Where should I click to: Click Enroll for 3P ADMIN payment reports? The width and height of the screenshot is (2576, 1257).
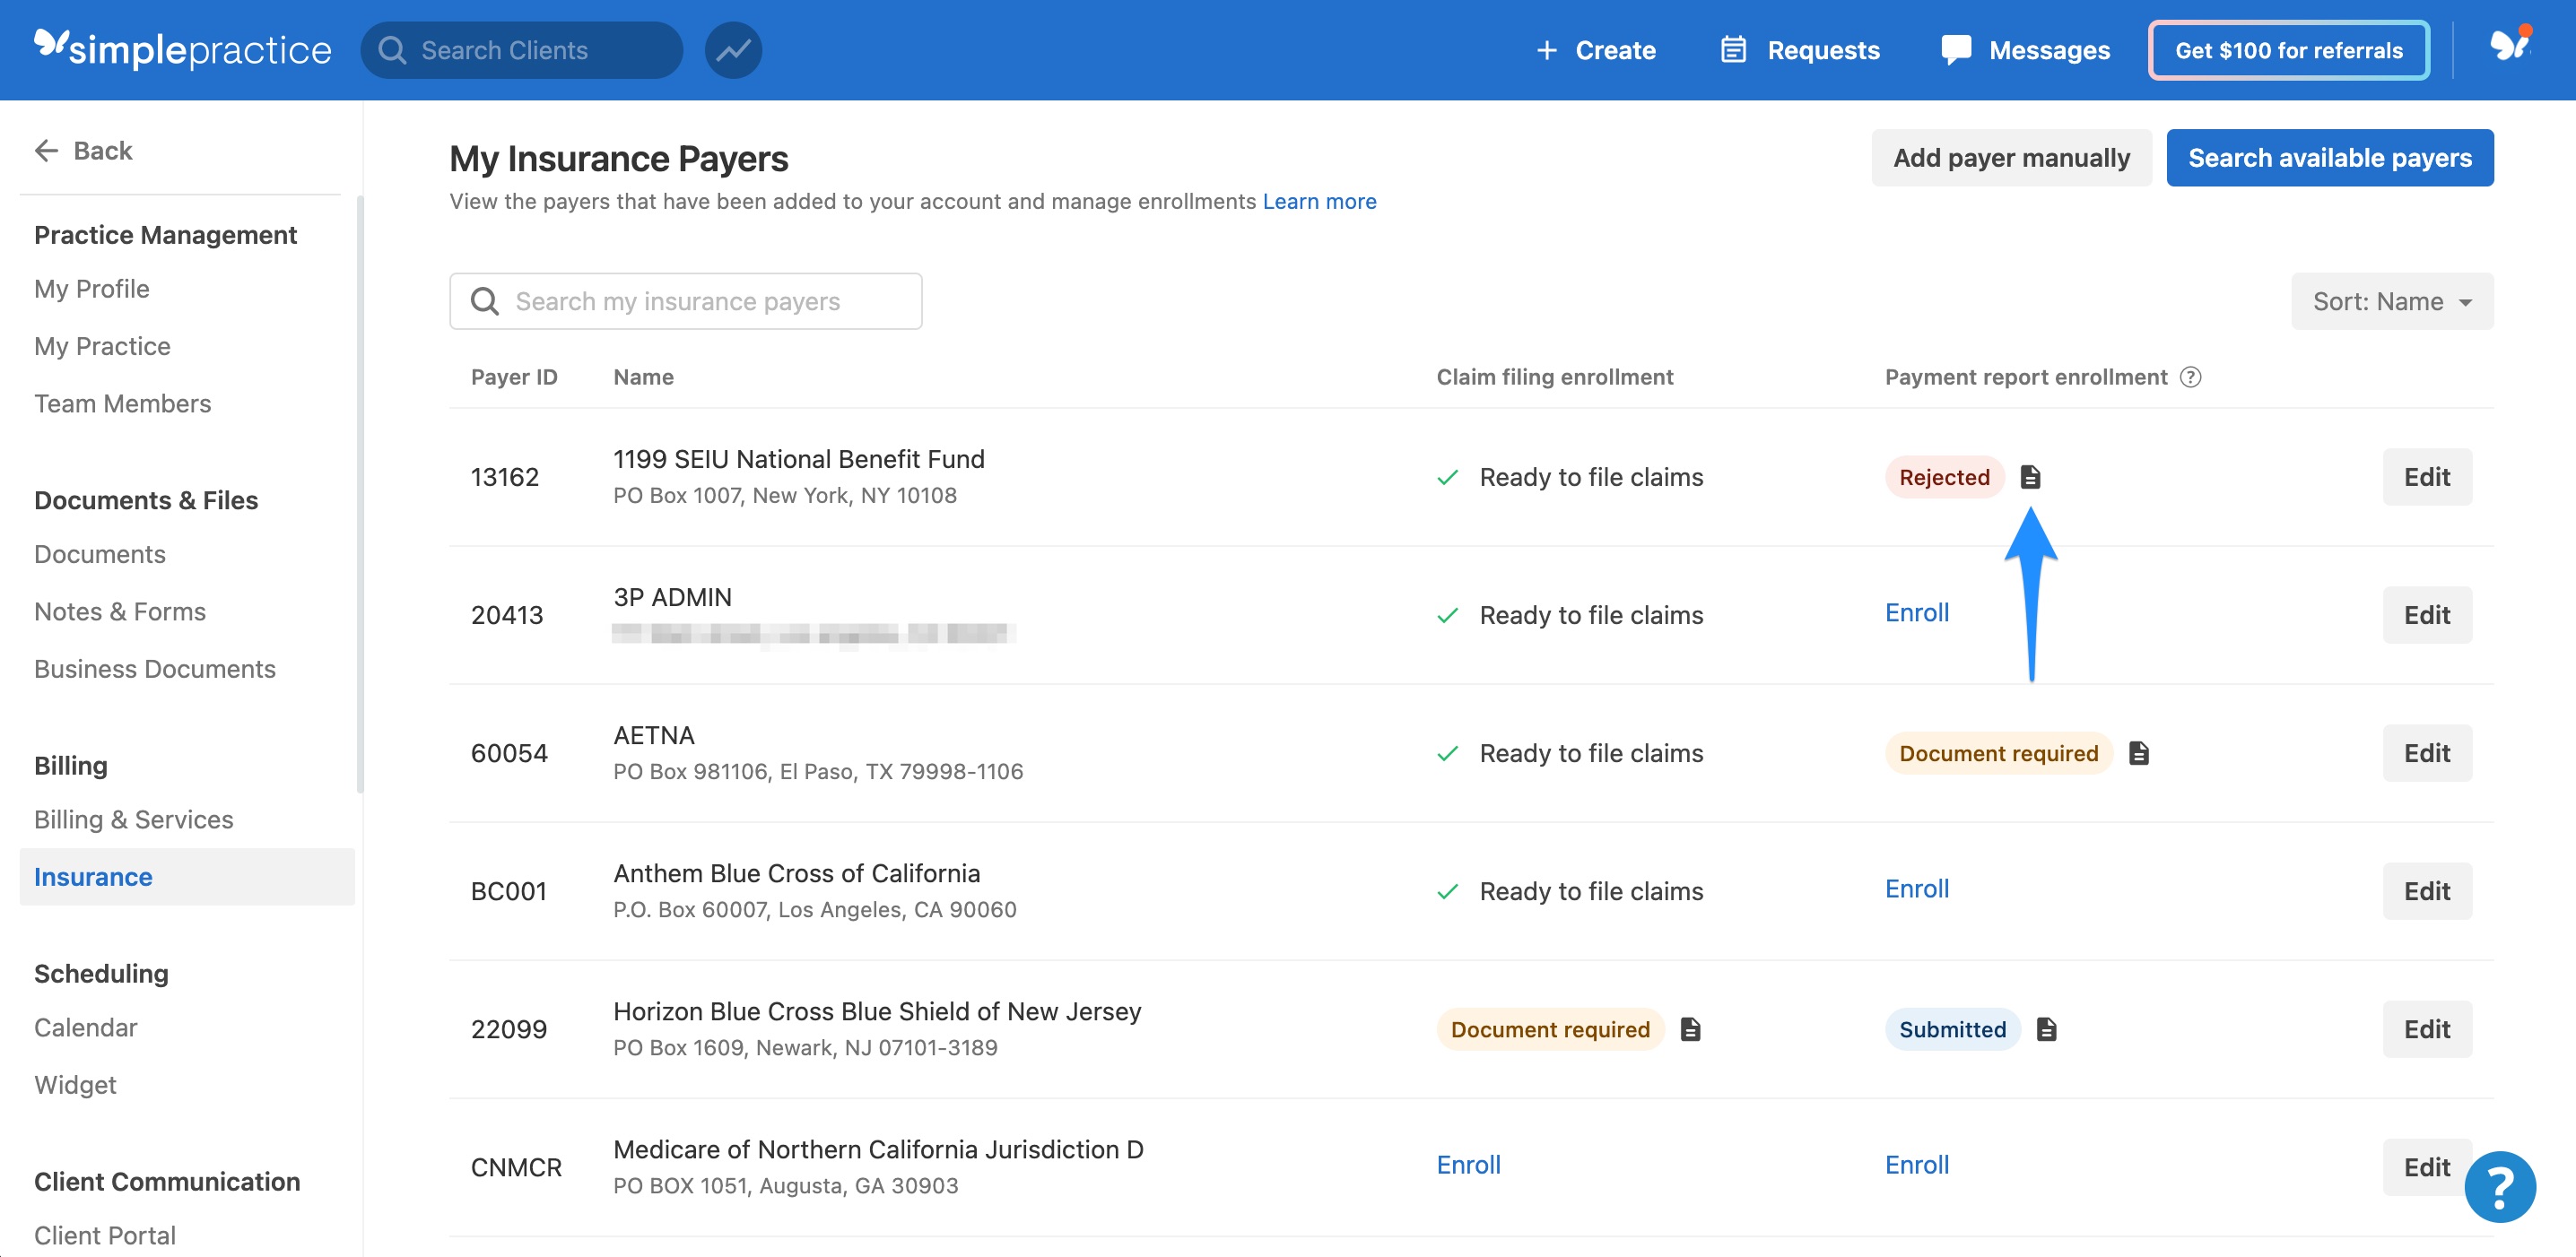(x=1916, y=612)
